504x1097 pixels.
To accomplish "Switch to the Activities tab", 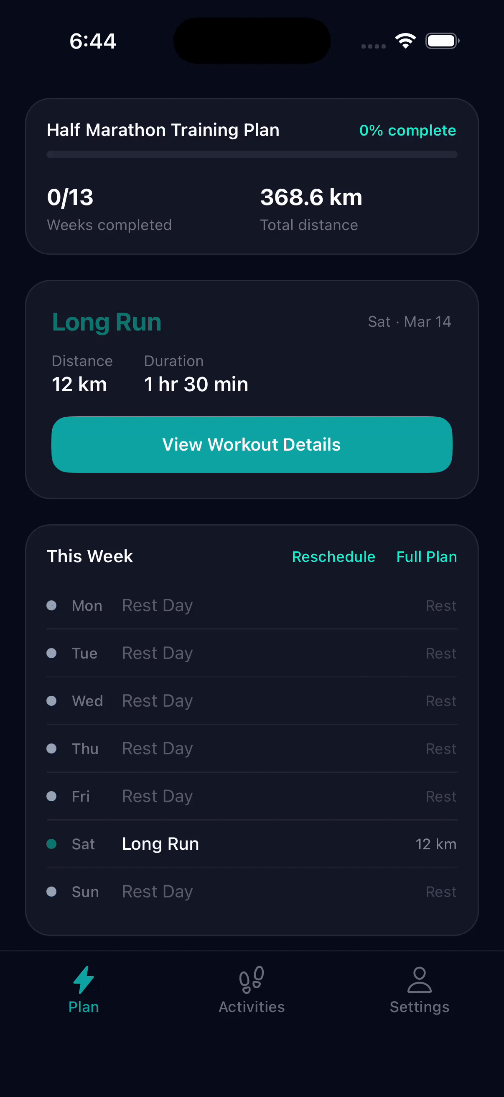I will 252,992.
